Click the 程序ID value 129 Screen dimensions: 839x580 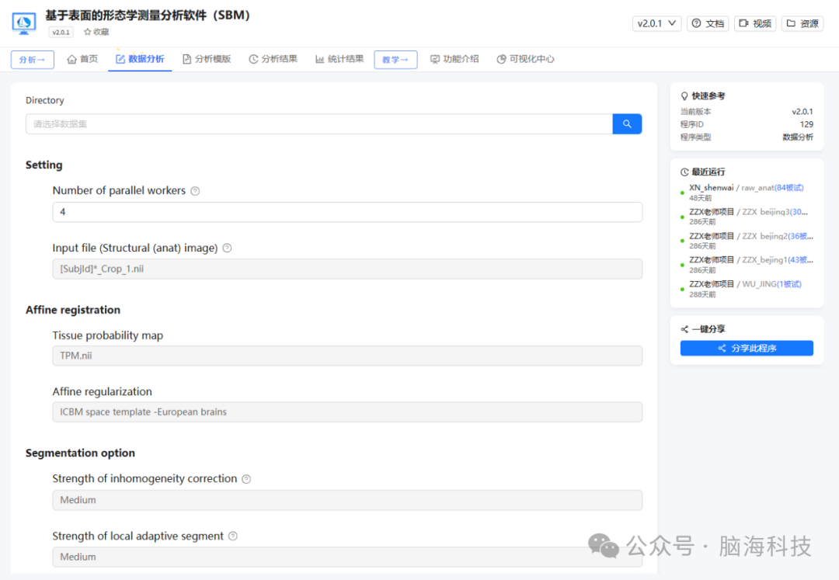coord(806,124)
